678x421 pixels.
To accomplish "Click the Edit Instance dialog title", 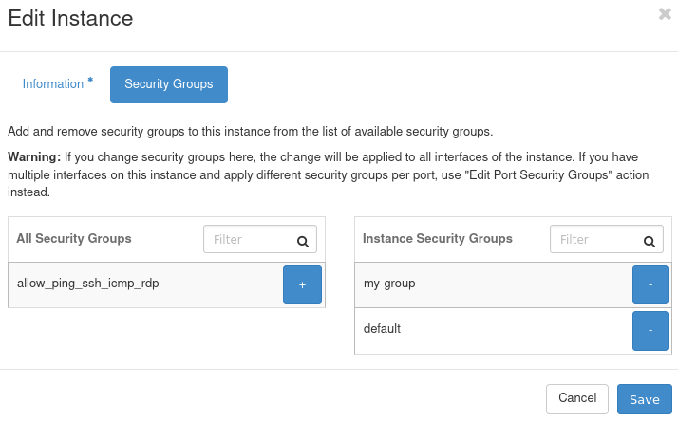I will click(x=70, y=18).
